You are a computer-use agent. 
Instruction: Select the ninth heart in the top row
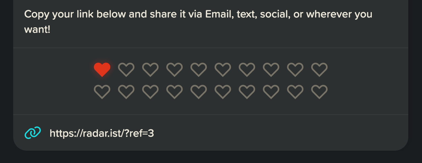tap(295, 69)
